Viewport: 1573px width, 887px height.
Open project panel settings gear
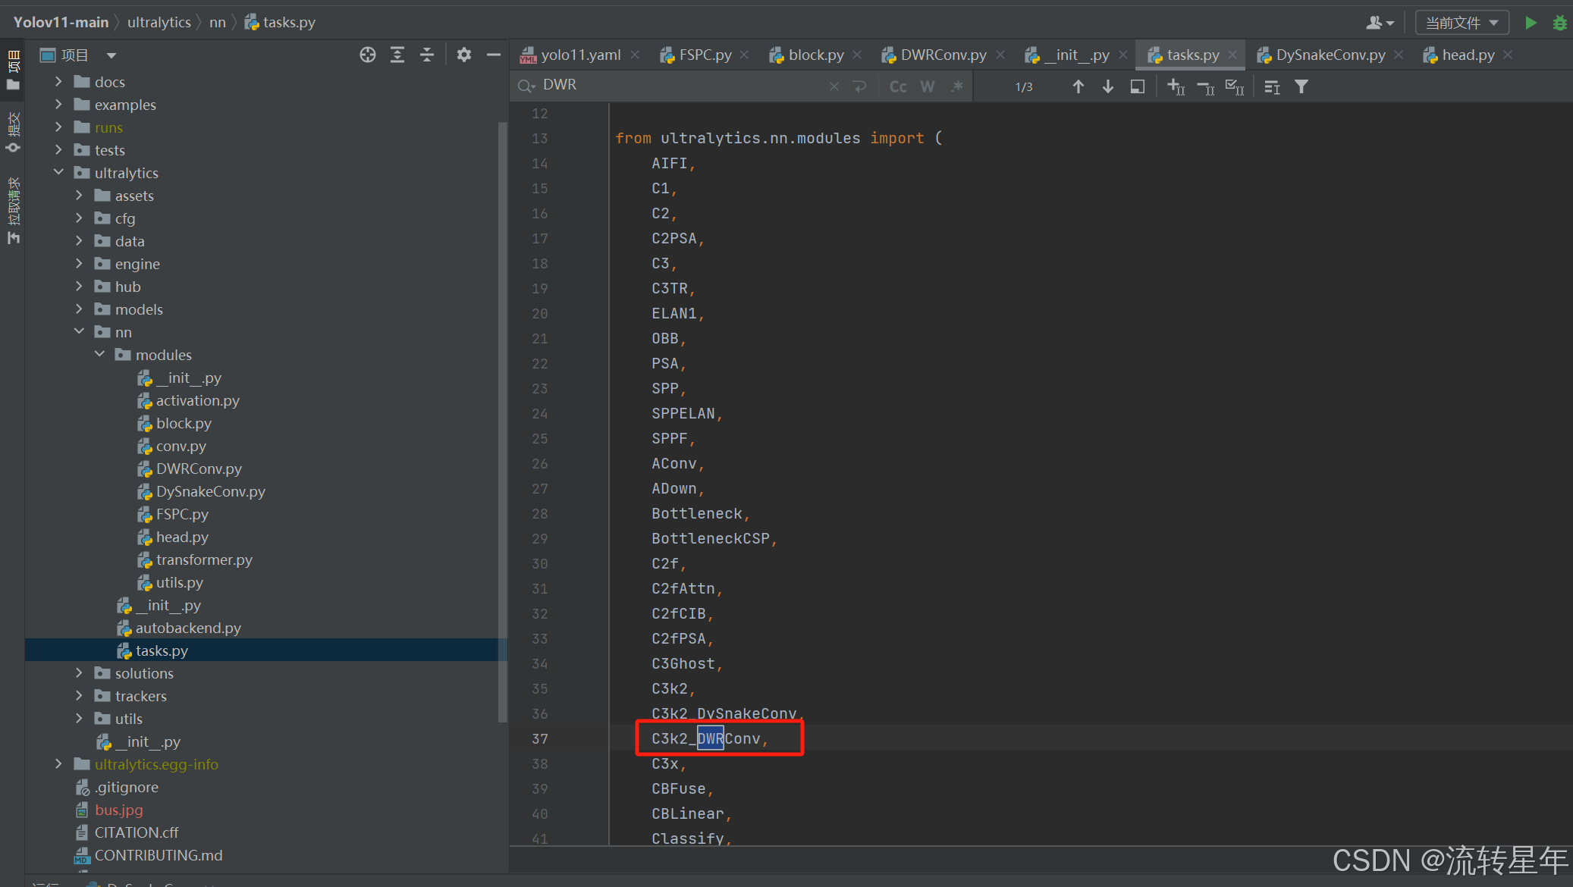point(463,55)
